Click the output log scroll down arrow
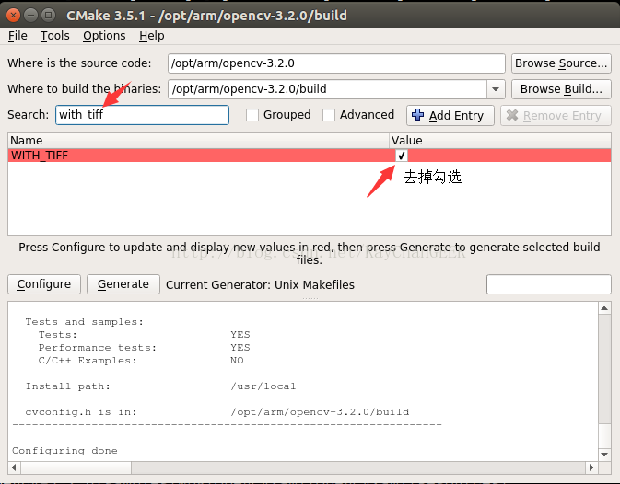The image size is (620, 484). (x=604, y=455)
